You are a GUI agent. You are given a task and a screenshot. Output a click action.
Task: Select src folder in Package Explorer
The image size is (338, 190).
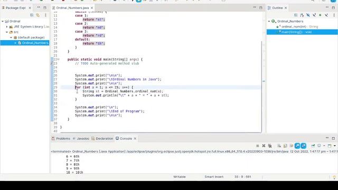click(x=16, y=32)
